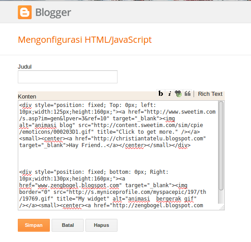Focus the Judul title input field

point(68,77)
